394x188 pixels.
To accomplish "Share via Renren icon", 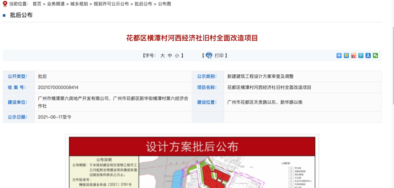I will point(368,55).
